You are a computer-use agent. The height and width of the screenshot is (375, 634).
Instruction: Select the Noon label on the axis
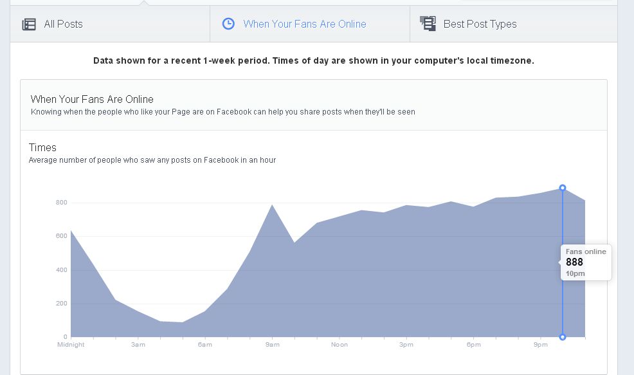(x=340, y=345)
